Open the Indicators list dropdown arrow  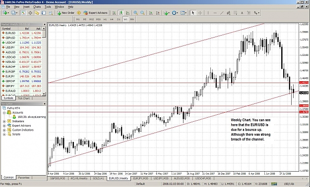(x=169, y=13)
